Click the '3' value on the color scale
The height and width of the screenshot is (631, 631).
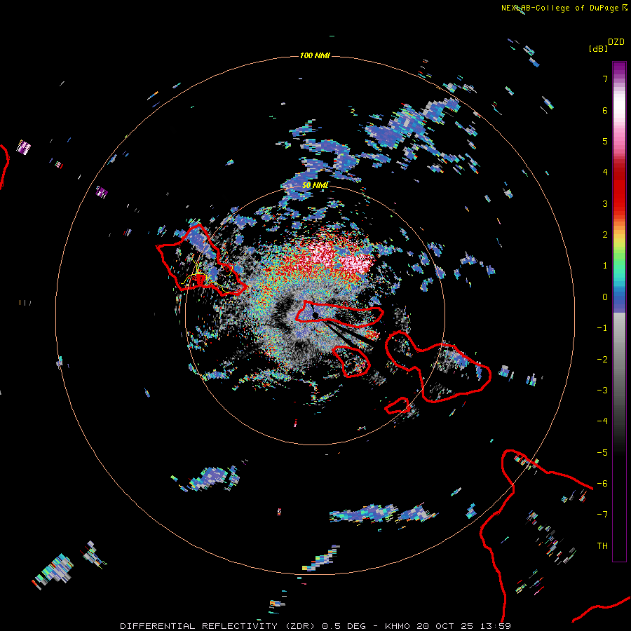pos(605,203)
